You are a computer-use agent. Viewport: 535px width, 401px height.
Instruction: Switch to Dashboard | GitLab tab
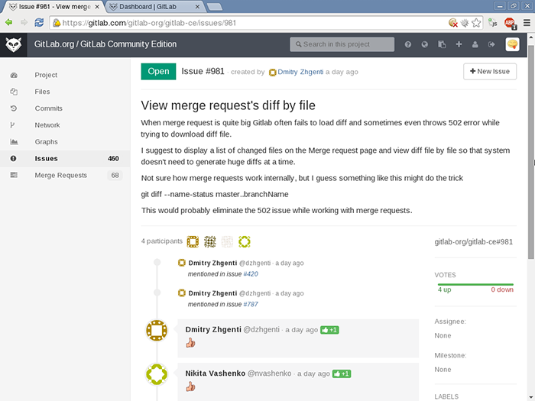point(153,6)
